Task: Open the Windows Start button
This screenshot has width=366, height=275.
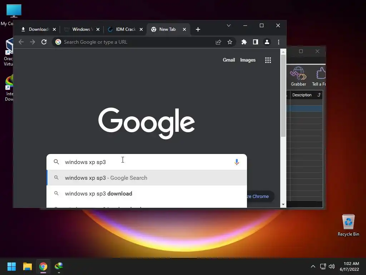Action: click(x=11, y=266)
